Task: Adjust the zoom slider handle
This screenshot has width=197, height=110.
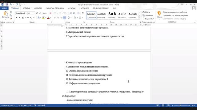Action: coord(180,105)
